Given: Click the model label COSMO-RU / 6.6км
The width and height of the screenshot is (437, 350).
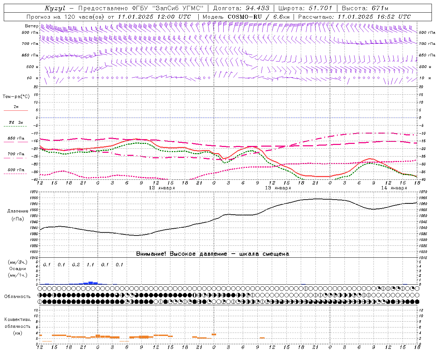Looking at the screenshot, I should click(258, 17).
